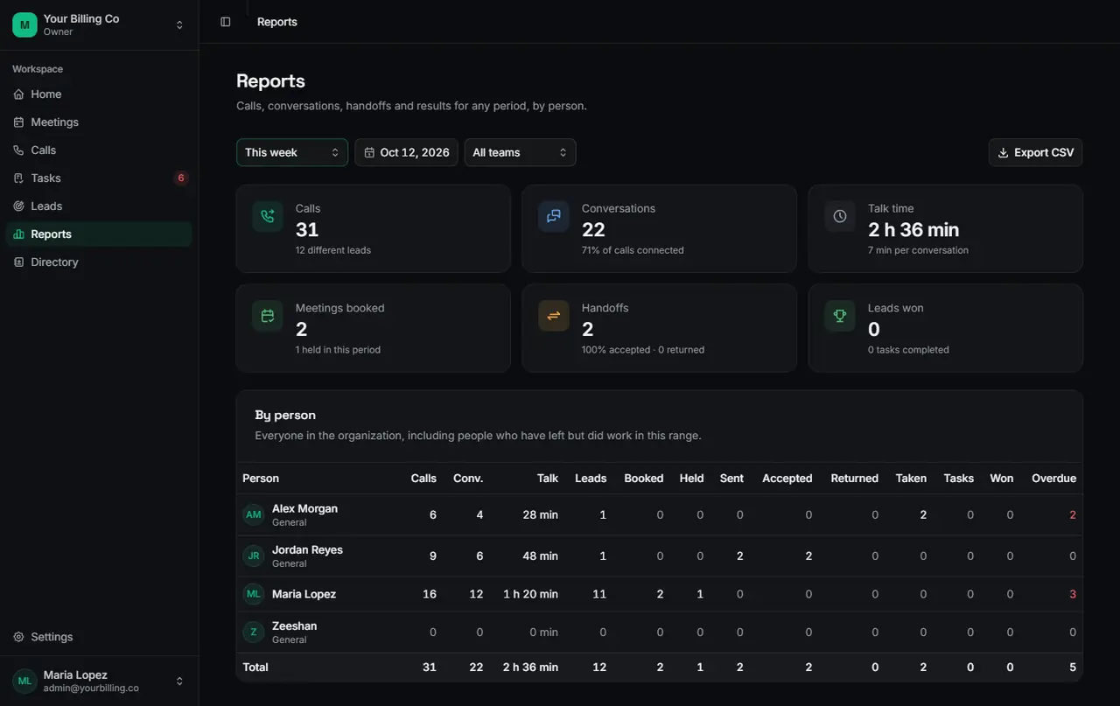
Task: Click the Talk time clock icon
Action: pos(840,216)
